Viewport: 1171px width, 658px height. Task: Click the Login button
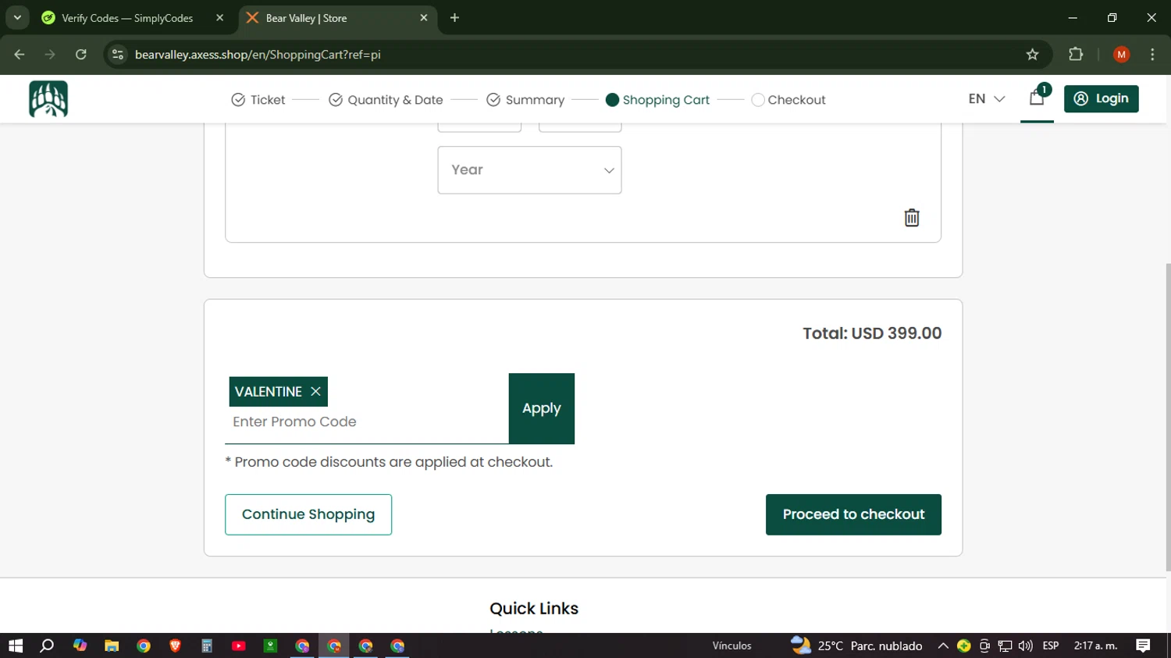(x=1102, y=99)
